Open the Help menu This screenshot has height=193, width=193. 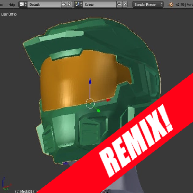12,4
